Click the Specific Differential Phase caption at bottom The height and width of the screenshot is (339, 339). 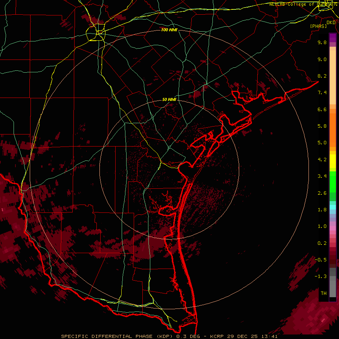[x=169, y=336]
